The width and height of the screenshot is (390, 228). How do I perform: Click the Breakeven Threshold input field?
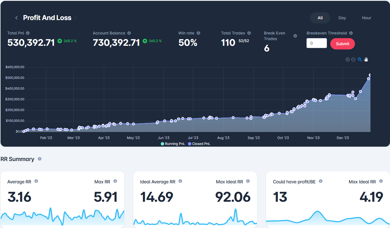(x=316, y=44)
